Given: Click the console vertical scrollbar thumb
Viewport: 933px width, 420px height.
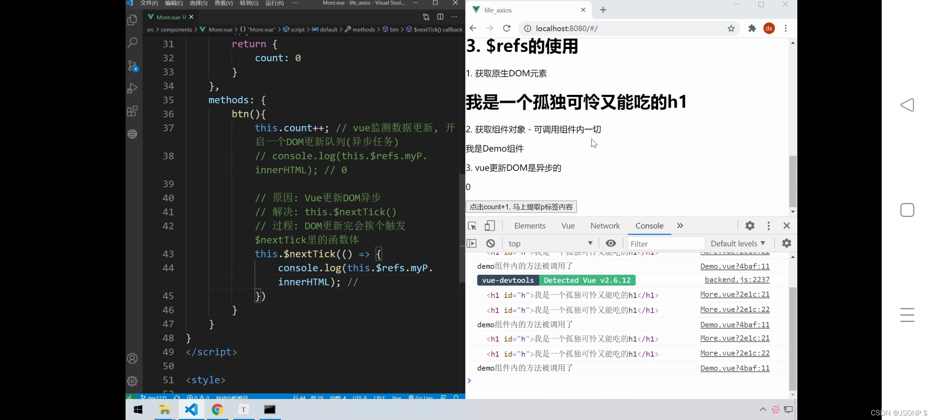Looking at the screenshot, I should point(793,339).
